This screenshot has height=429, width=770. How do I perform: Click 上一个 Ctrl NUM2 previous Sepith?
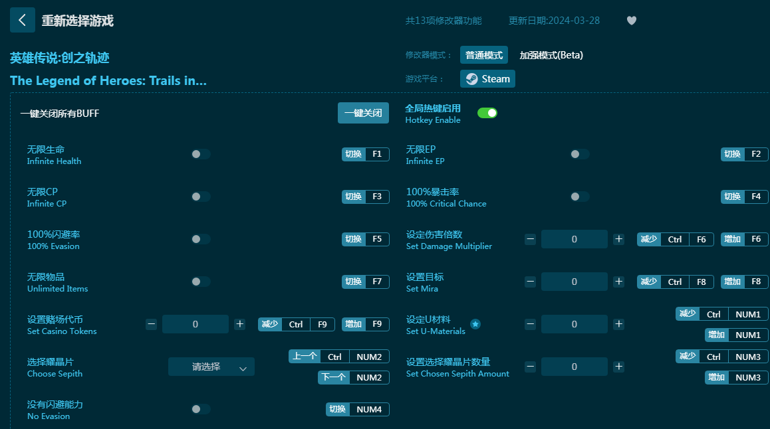click(x=339, y=357)
